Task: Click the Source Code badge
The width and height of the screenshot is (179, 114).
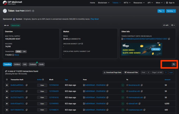Action: 15,26
